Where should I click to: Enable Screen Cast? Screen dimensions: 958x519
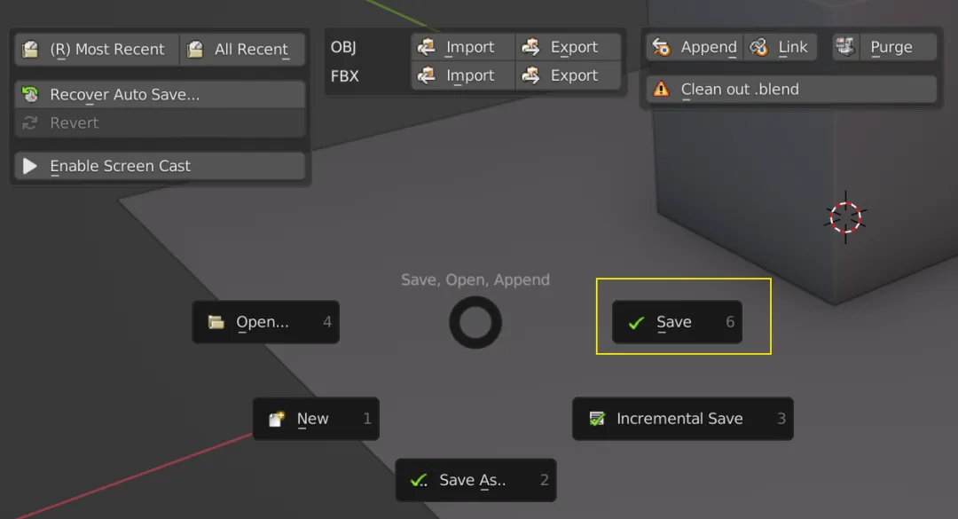160,166
